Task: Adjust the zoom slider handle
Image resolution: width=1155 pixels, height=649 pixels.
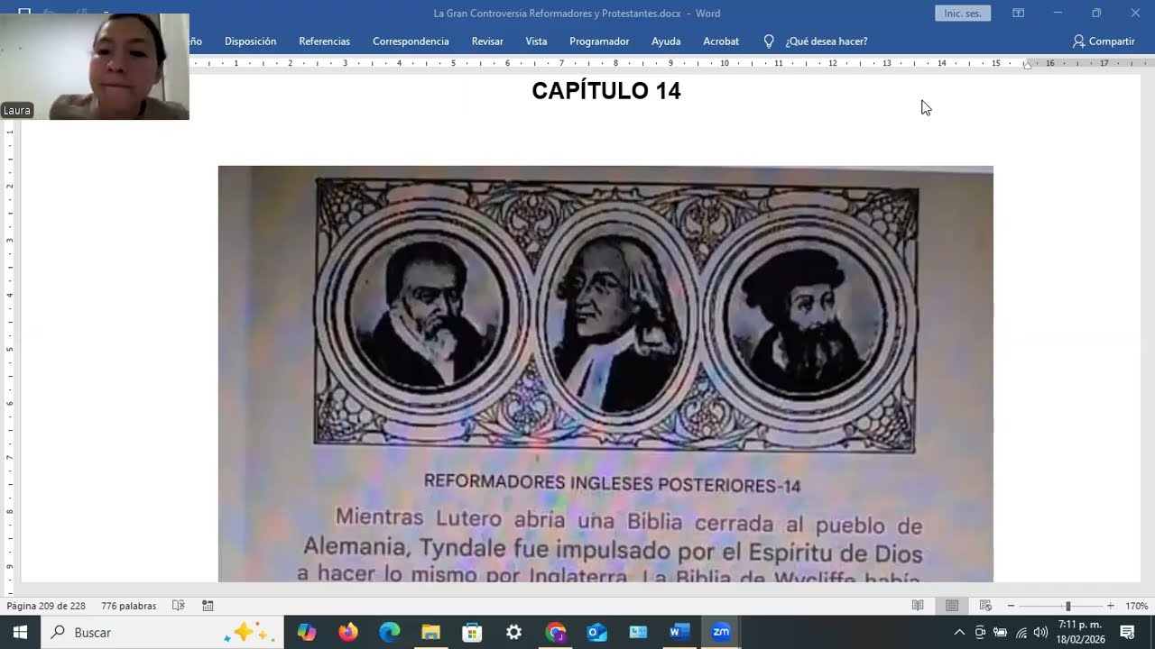Action: pyautogui.click(x=1067, y=606)
